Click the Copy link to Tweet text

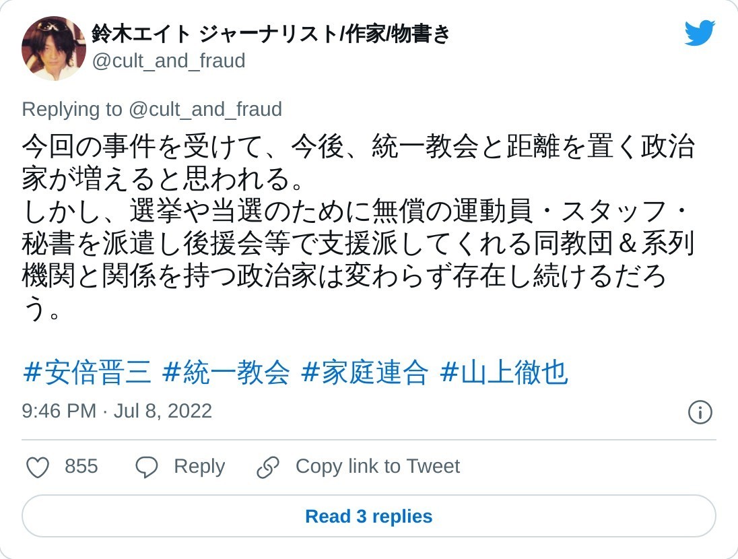tap(377, 466)
